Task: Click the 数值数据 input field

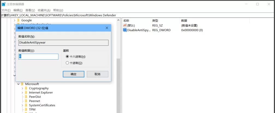Action: coord(38,57)
